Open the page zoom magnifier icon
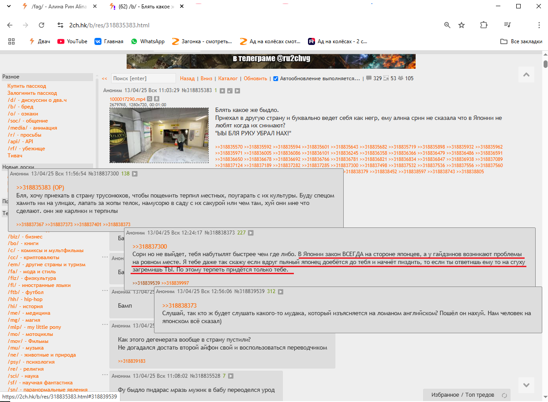The height and width of the screenshot is (402, 548). [447, 25]
